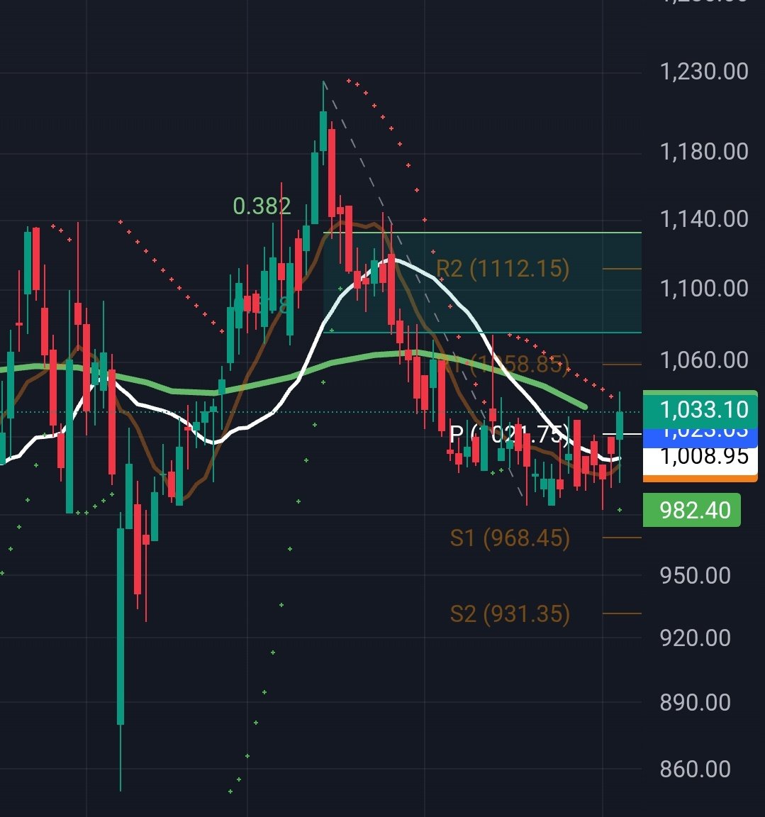Screen dimensions: 765x817
Task: Select the gray dashed trend line
Action: pyautogui.click(x=421, y=288)
